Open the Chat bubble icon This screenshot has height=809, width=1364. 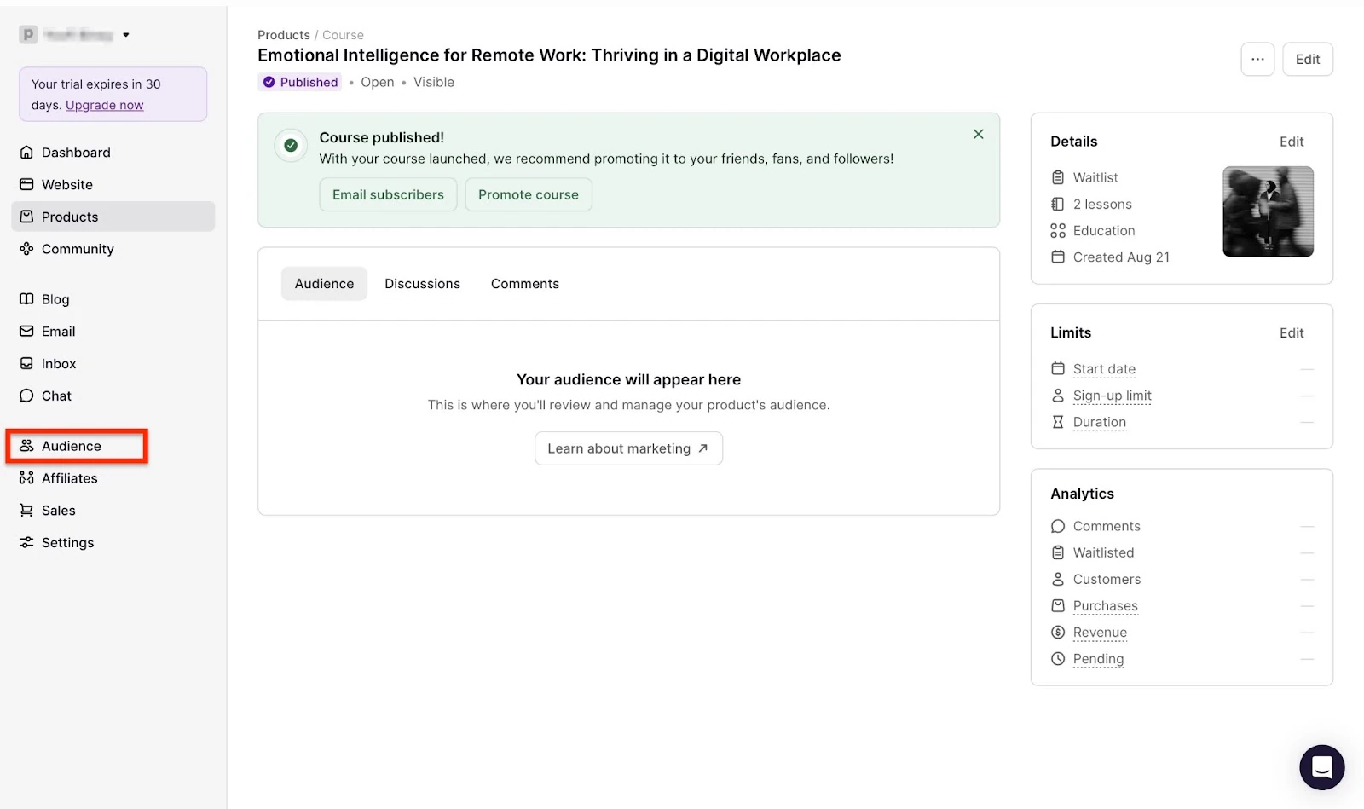coord(26,396)
